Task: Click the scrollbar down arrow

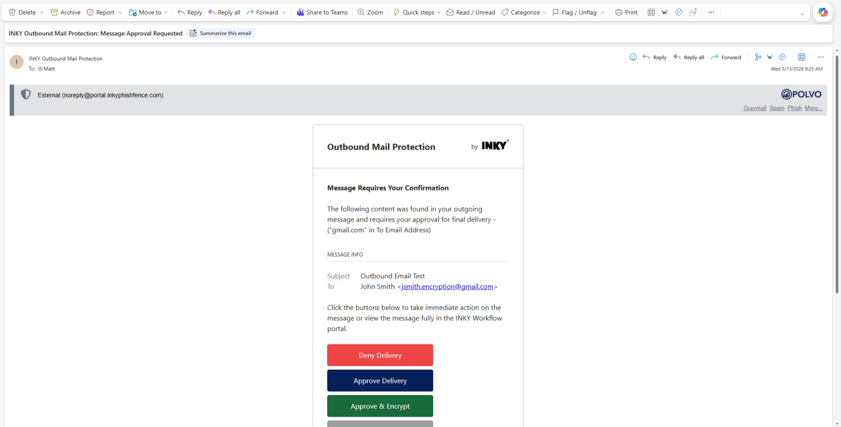Action: click(837, 424)
